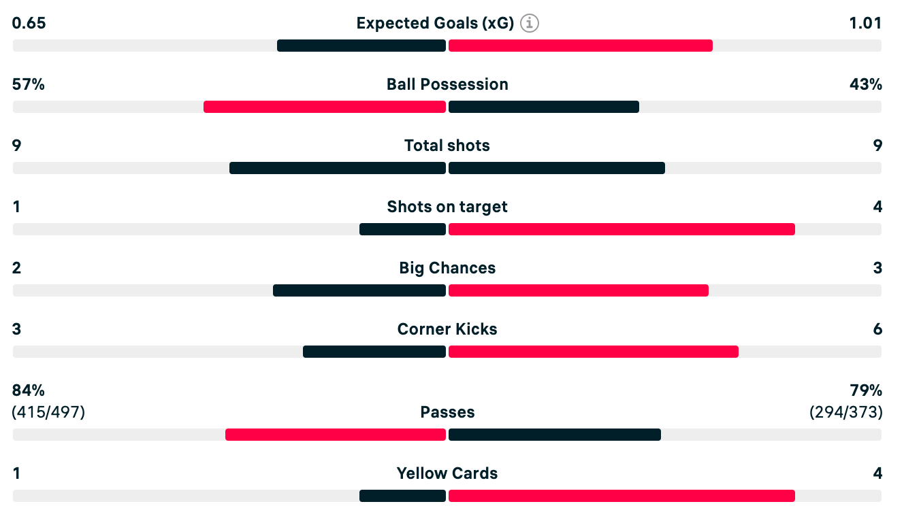Image resolution: width=904 pixels, height=521 pixels.
Task: Click the Yellow Cards label
Action: [x=447, y=473]
